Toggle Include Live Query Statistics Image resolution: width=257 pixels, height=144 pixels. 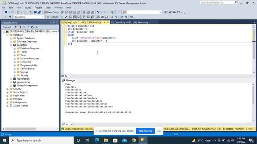click(88, 17)
